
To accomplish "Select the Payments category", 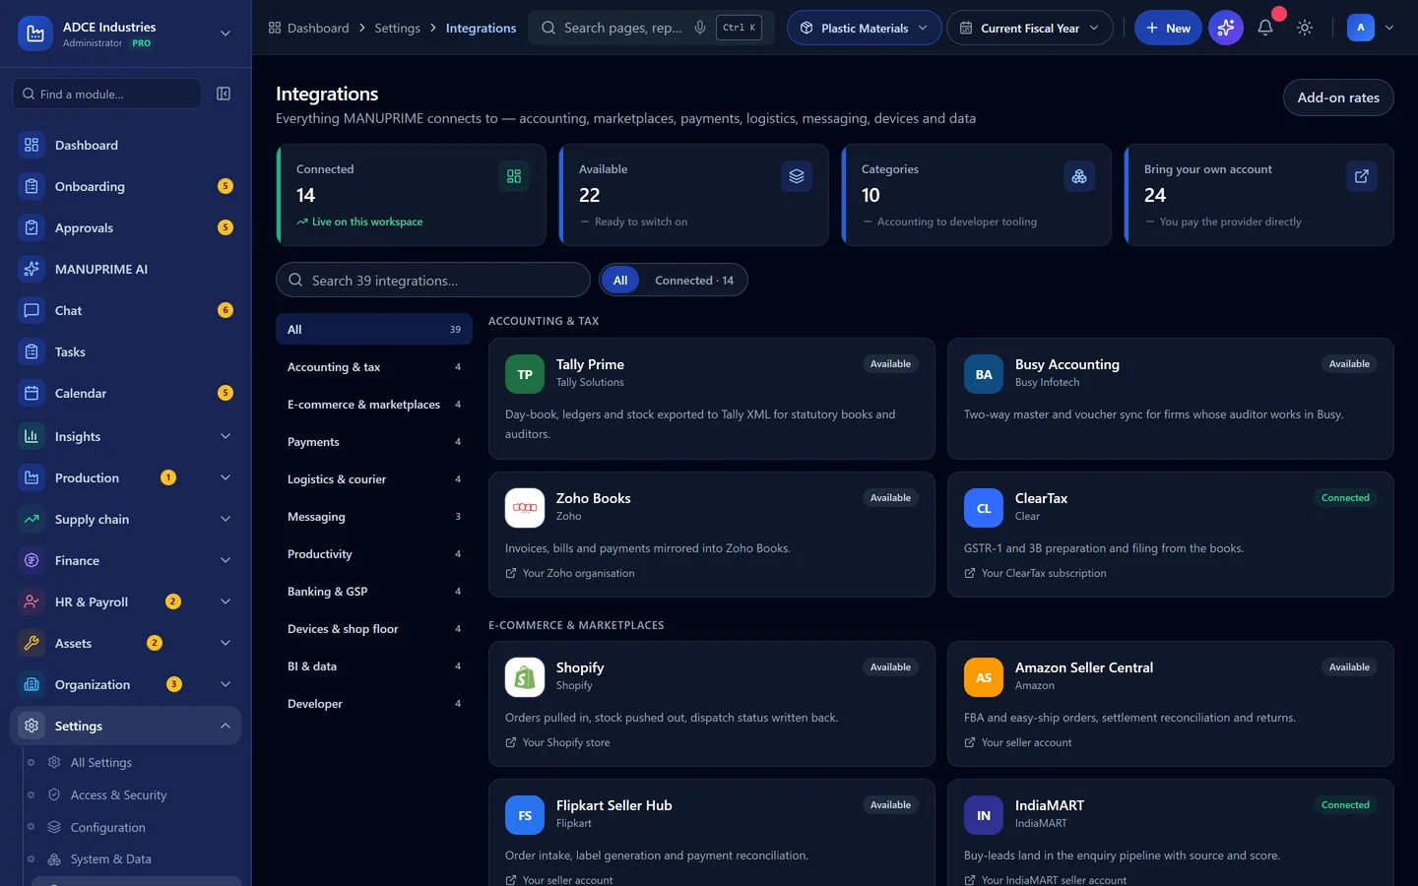I will pos(374,442).
